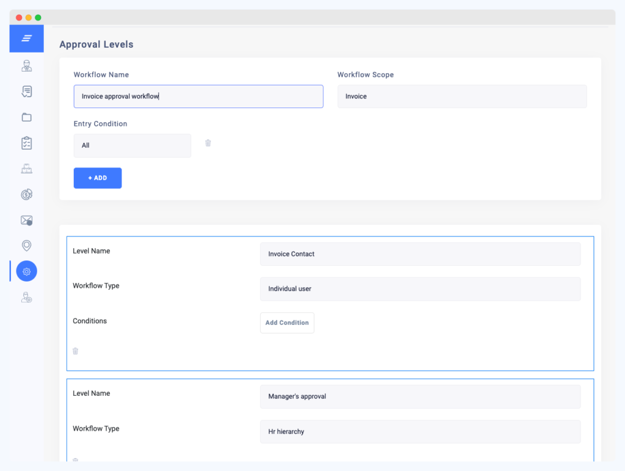Open the Employees section in the sidebar

(26, 65)
